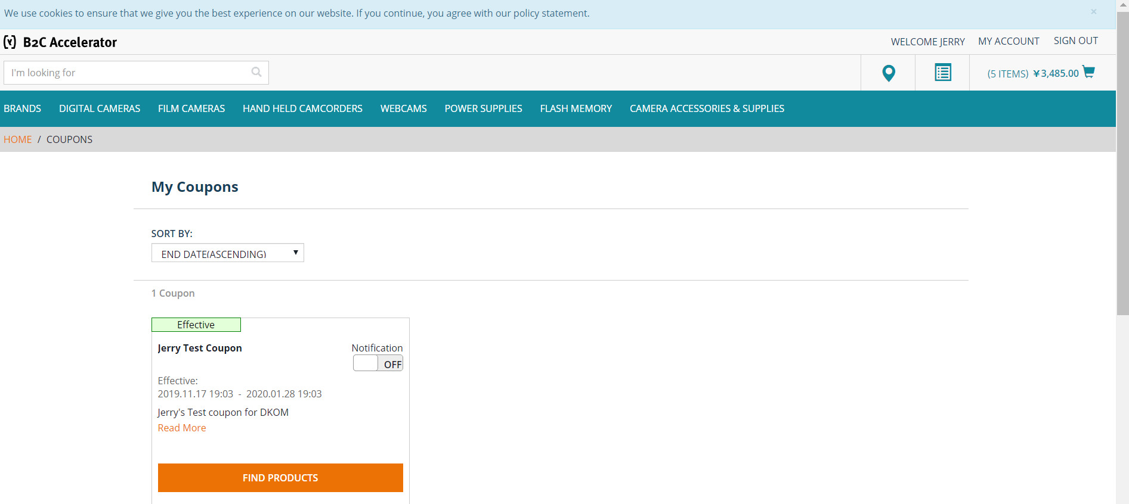Click the Welcome Jerry text
The height and width of the screenshot is (504, 1129).
coord(927,42)
